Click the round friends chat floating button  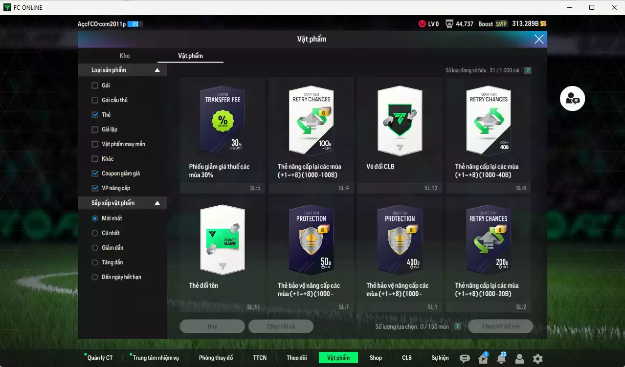572,99
